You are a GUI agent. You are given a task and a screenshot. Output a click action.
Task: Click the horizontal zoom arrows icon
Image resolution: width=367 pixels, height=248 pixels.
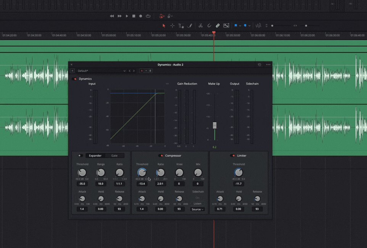295,26
